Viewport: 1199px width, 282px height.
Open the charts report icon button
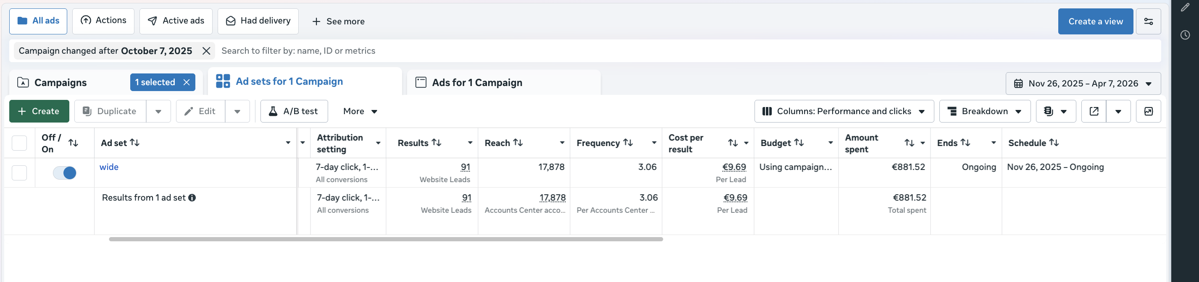coord(1148,111)
